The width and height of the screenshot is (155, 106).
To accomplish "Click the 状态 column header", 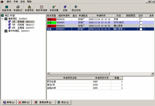I will (x=119, y=16).
